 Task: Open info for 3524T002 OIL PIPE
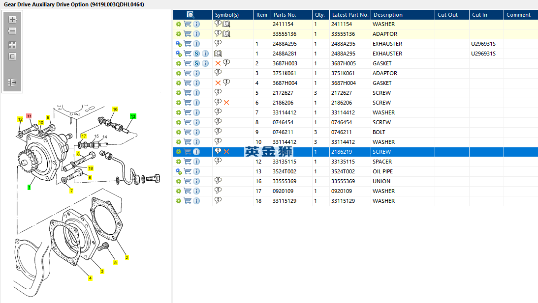click(x=196, y=171)
